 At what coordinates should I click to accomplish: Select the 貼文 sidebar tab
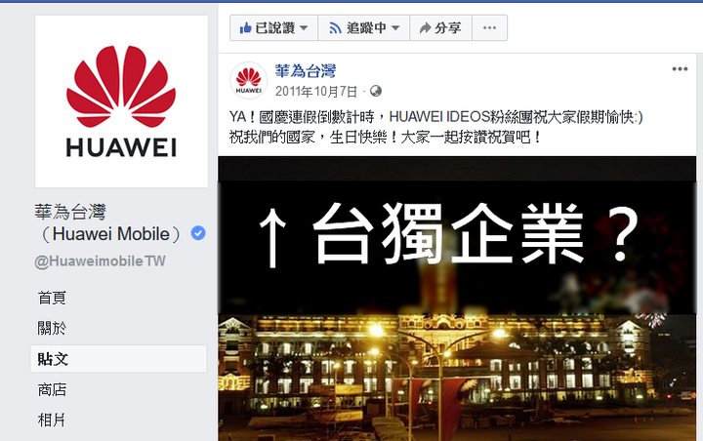coord(118,358)
